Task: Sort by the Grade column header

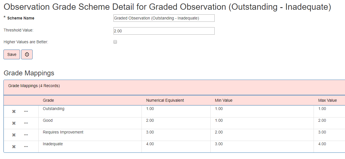Action: coord(48,100)
